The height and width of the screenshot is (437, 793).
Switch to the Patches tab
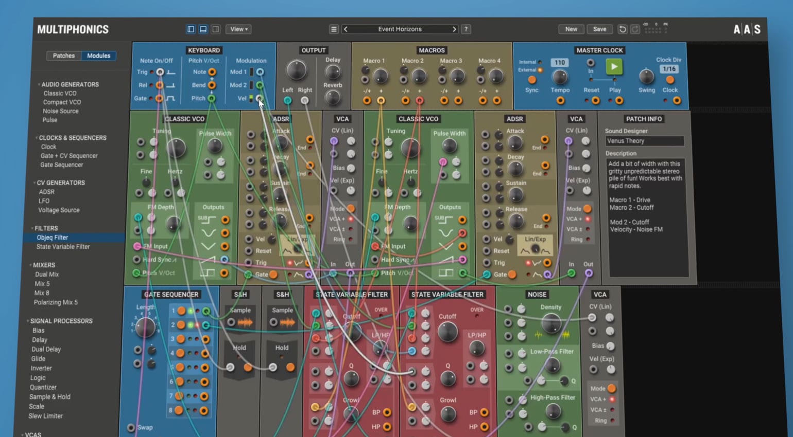coord(64,56)
